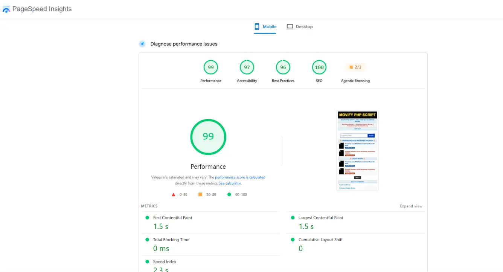This screenshot has height=272, width=503.
Task: Jump to Performance score gauge 99
Action: (211, 67)
